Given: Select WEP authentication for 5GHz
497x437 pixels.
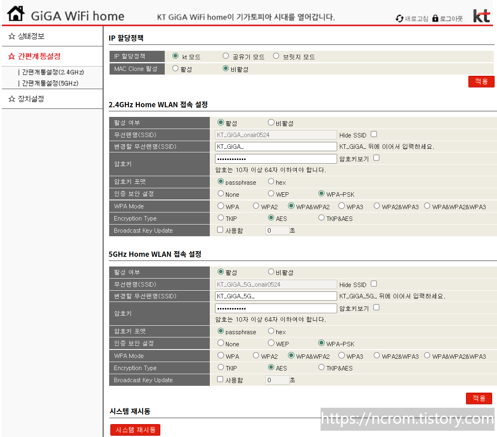Looking at the screenshot, I should point(271,343).
